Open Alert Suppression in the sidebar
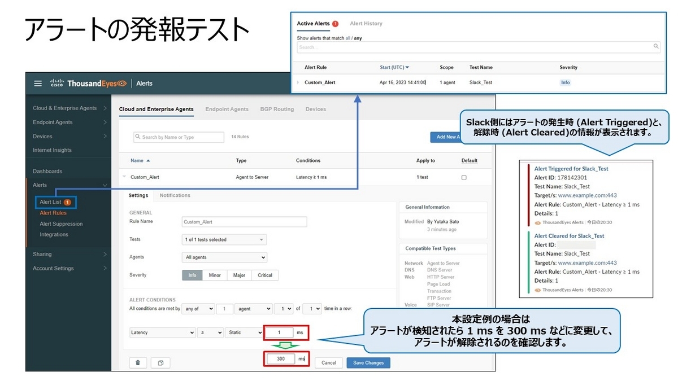This screenshot has height=381, width=678. tap(61, 224)
